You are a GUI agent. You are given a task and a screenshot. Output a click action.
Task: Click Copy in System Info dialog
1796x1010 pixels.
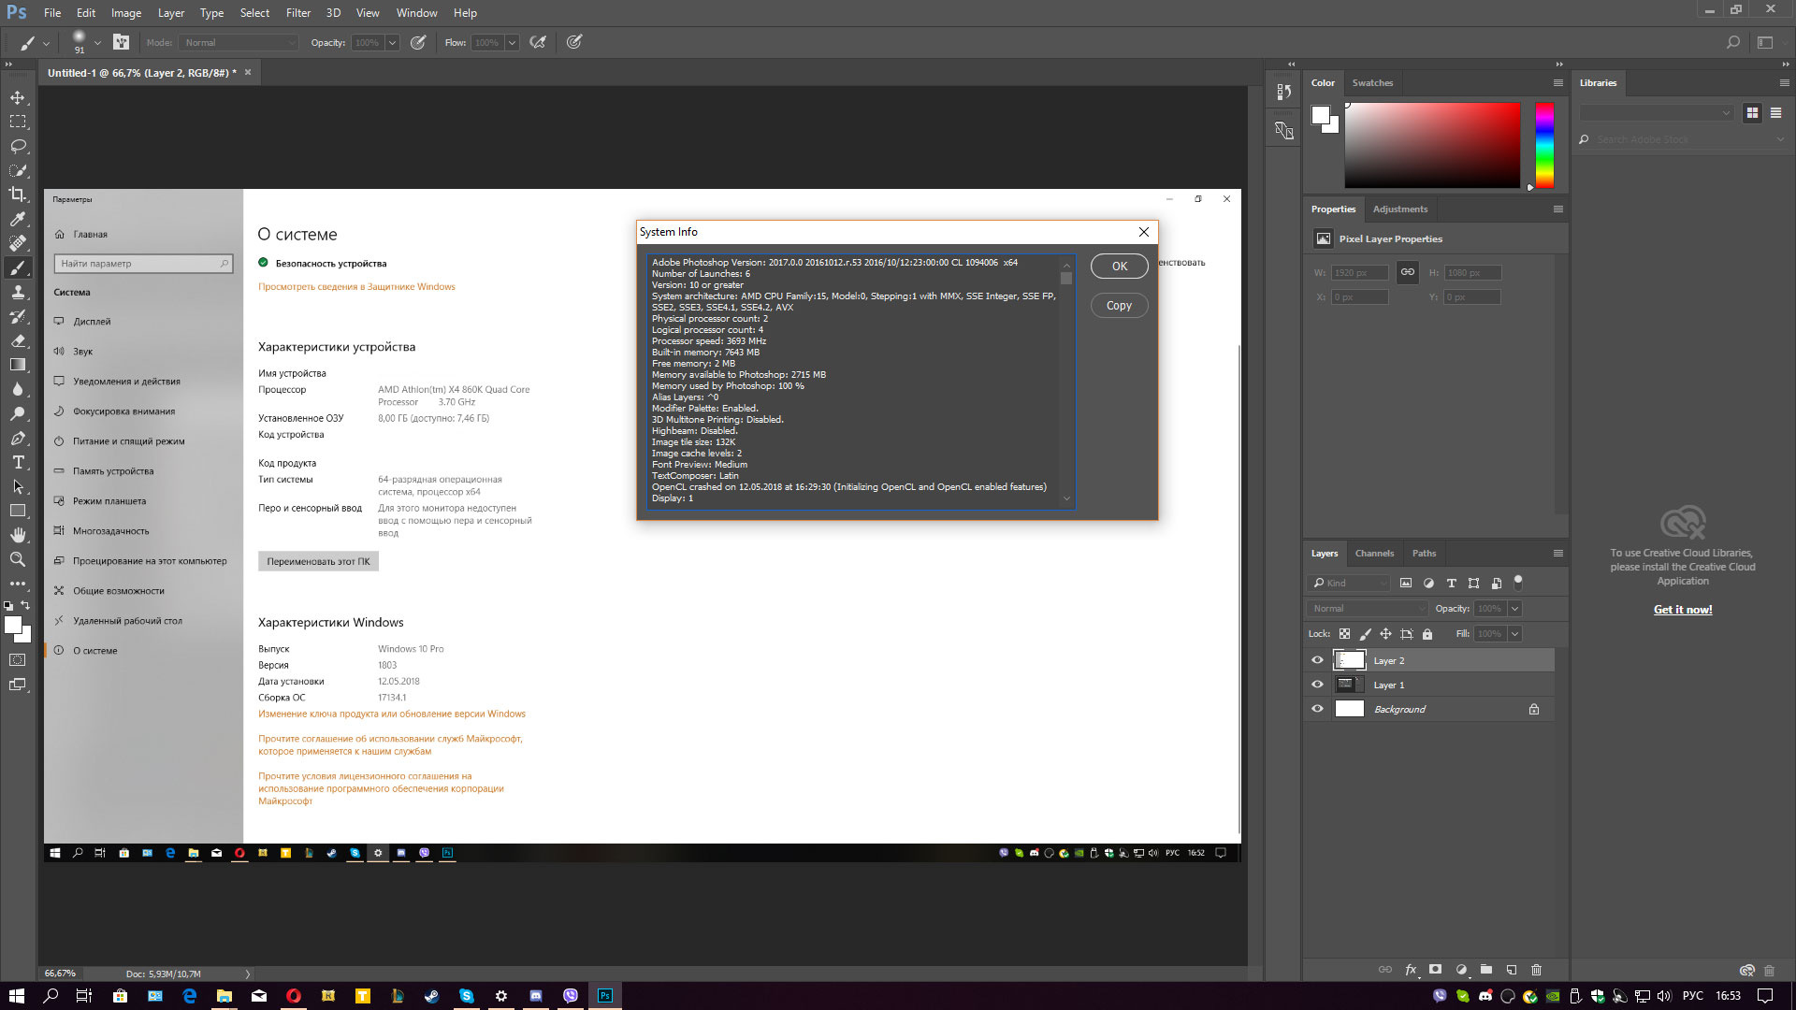pyautogui.click(x=1119, y=306)
